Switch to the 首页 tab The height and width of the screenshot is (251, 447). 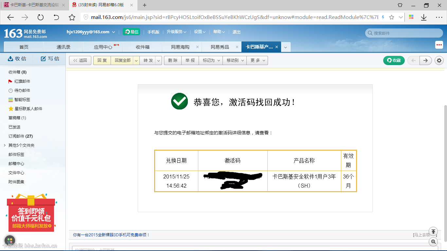(x=24, y=47)
